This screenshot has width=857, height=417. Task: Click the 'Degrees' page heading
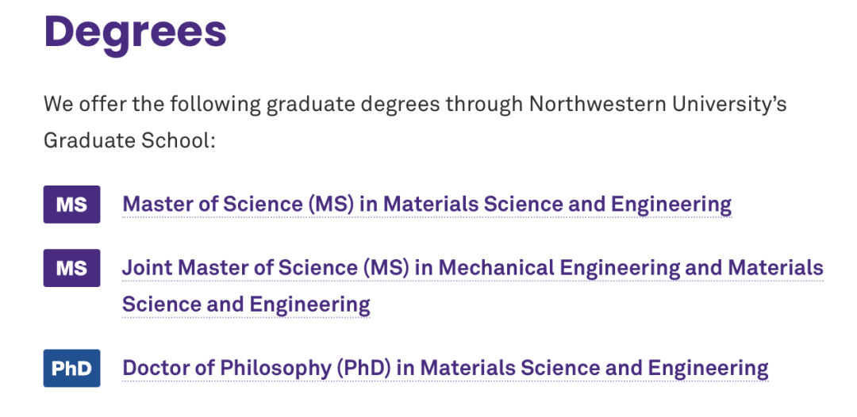point(135,32)
